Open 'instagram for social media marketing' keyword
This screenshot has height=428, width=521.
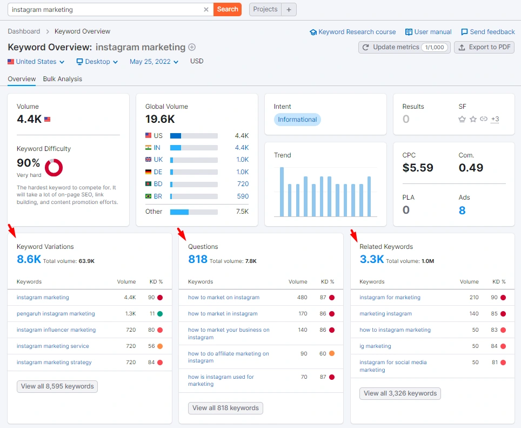[x=393, y=366]
